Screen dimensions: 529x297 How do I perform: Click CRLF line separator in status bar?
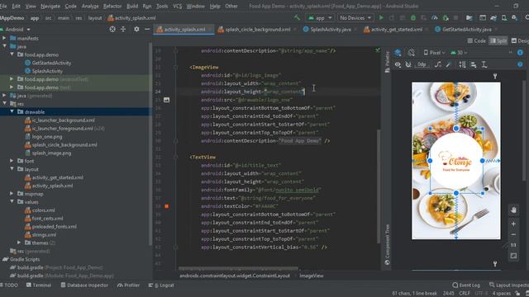click(465, 294)
